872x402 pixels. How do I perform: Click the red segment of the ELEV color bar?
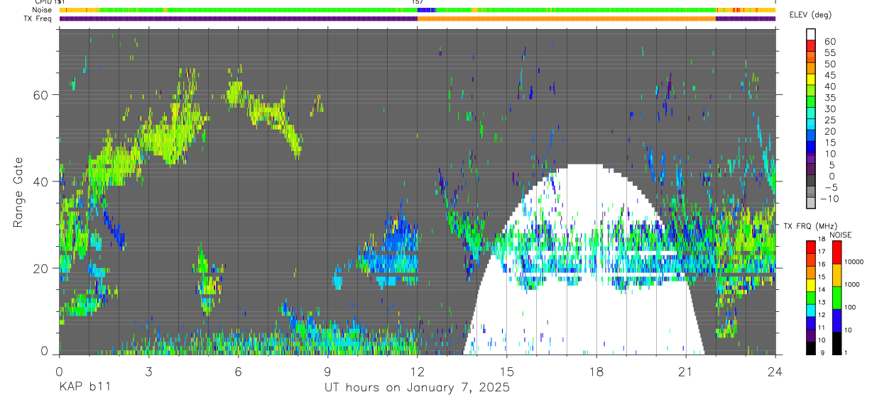click(811, 45)
